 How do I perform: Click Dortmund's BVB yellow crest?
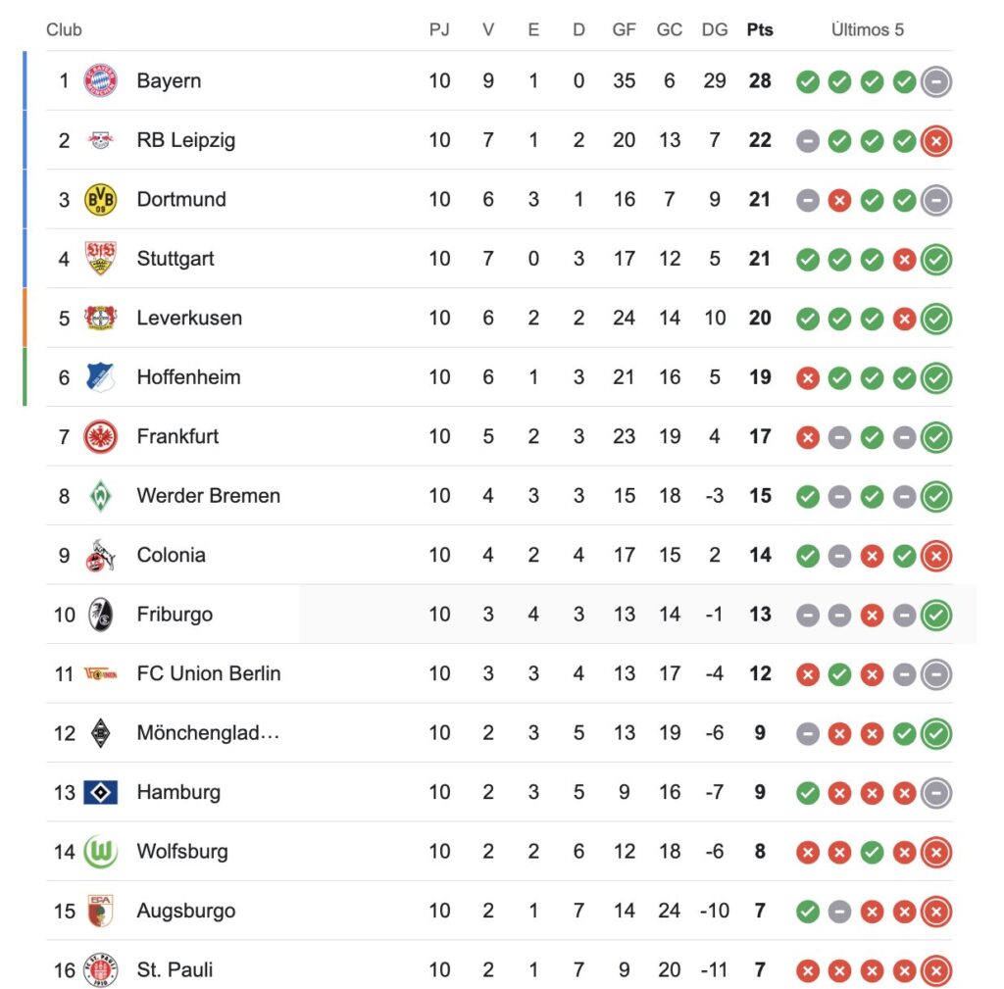pyautogui.click(x=100, y=199)
